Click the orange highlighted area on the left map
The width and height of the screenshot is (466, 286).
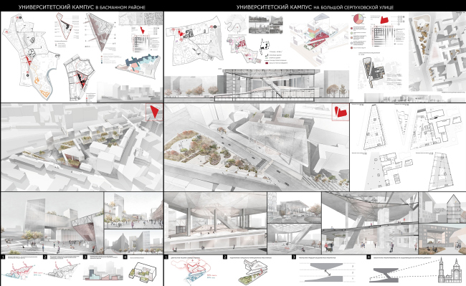pyautogui.click(x=44, y=93)
